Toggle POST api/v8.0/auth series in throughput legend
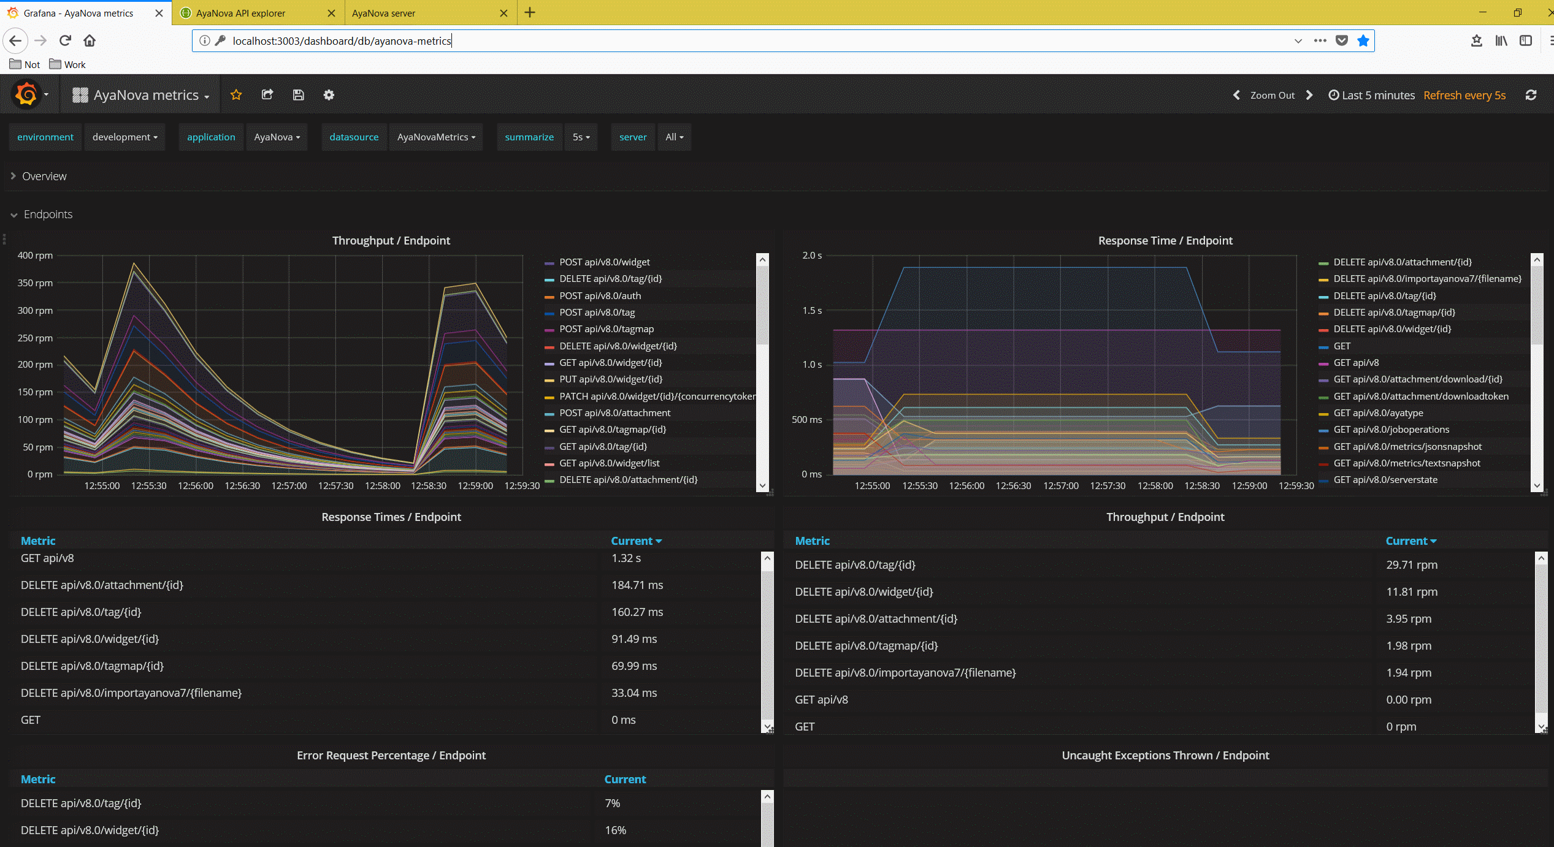 point(600,295)
